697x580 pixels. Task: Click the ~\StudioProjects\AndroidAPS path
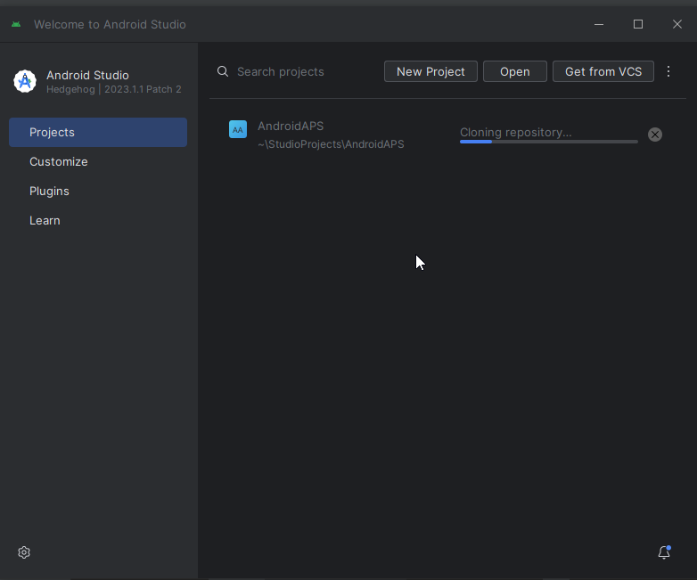[331, 144]
